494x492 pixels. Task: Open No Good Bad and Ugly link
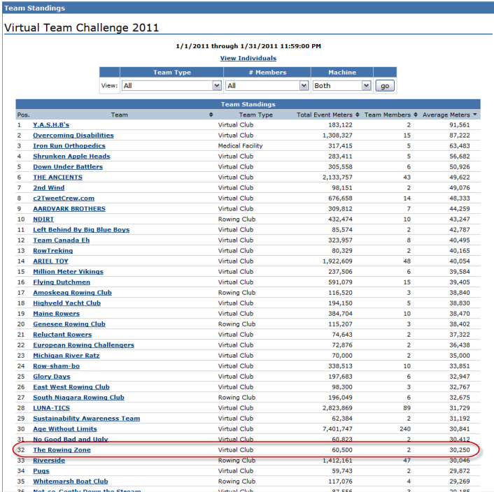tap(71, 439)
